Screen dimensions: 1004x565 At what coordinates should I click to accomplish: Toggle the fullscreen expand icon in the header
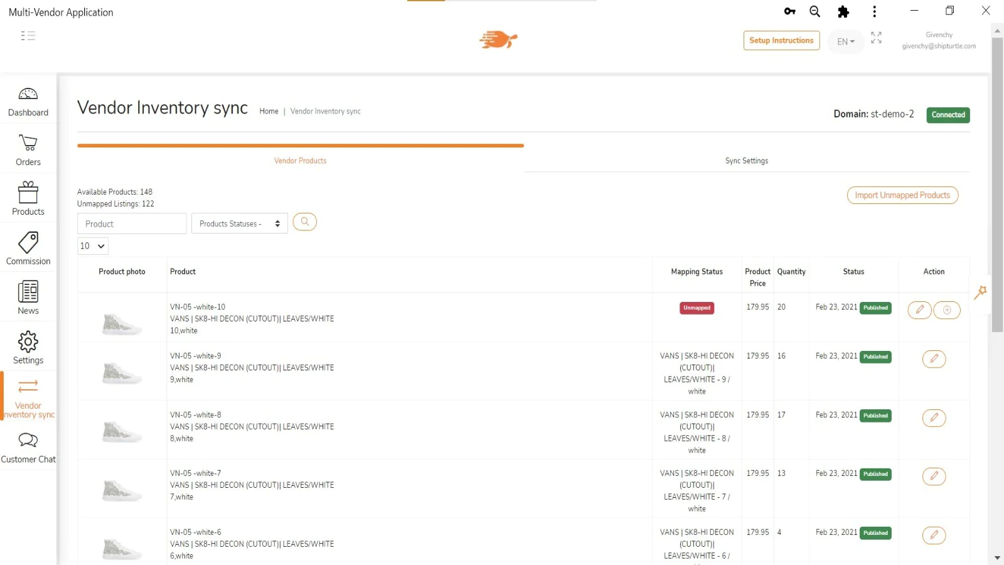click(x=876, y=38)
